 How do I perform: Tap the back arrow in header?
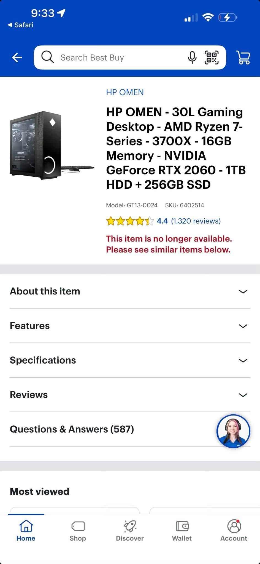[x=17, y=58]
